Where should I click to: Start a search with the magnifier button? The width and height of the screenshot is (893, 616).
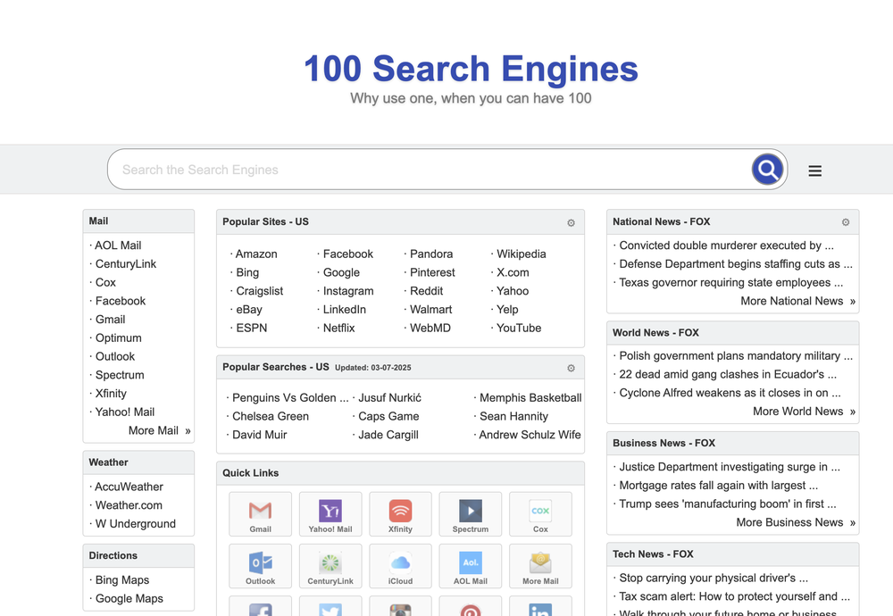(767, 169)
